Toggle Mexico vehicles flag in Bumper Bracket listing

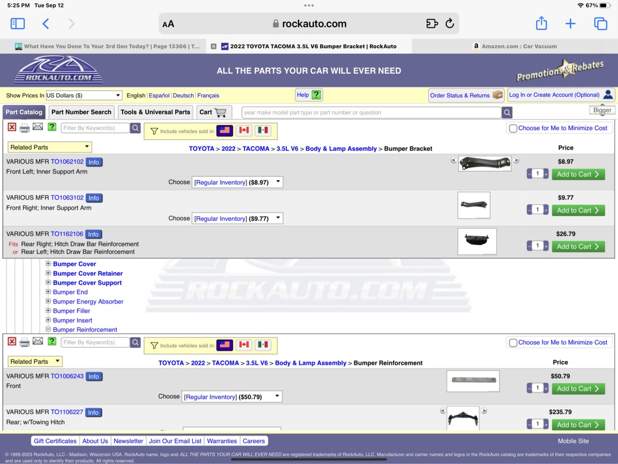coord(263,131)
